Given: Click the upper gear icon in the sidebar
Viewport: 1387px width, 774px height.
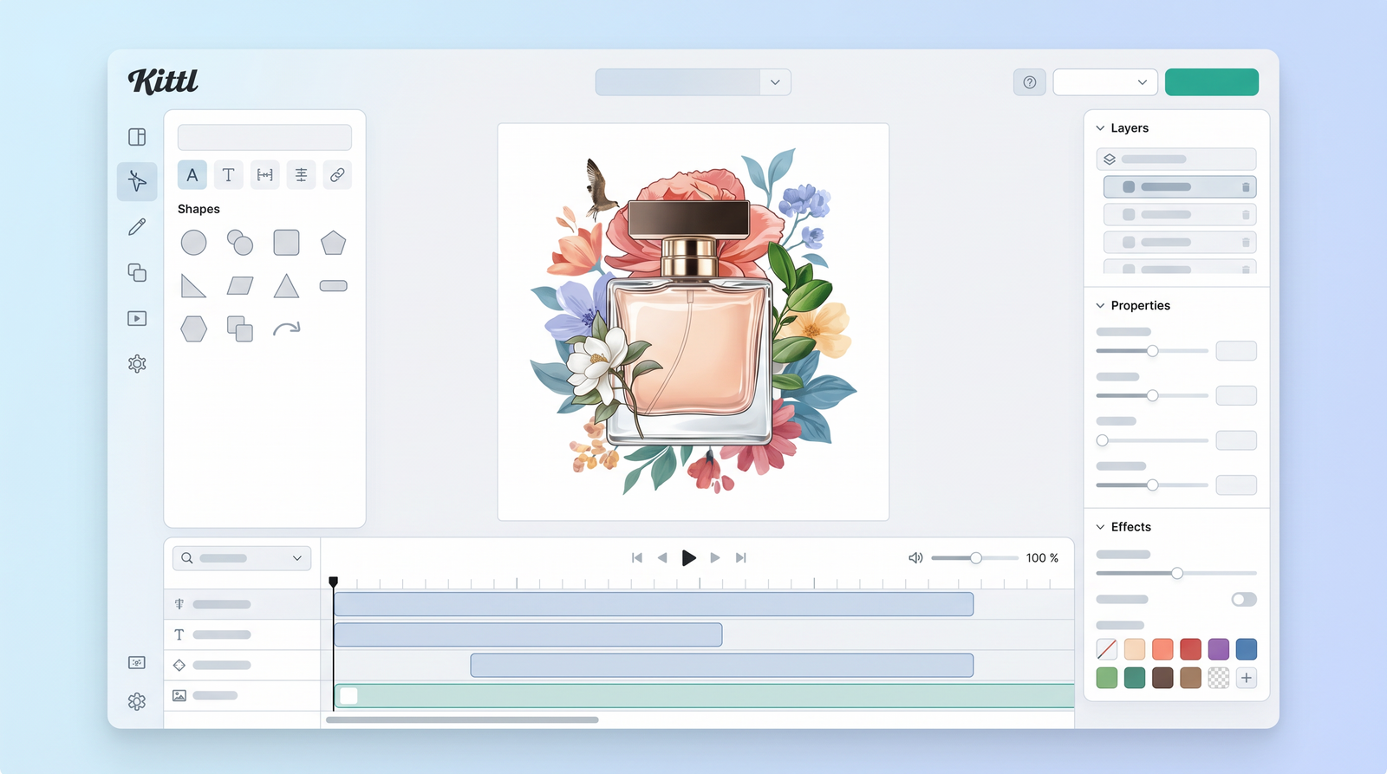Looking at the screenshot, I should point(137,364).
